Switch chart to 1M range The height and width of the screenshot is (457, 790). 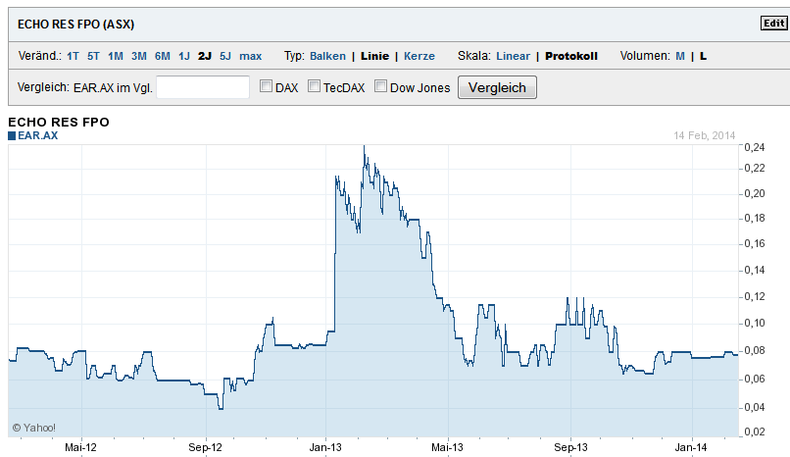116,56
